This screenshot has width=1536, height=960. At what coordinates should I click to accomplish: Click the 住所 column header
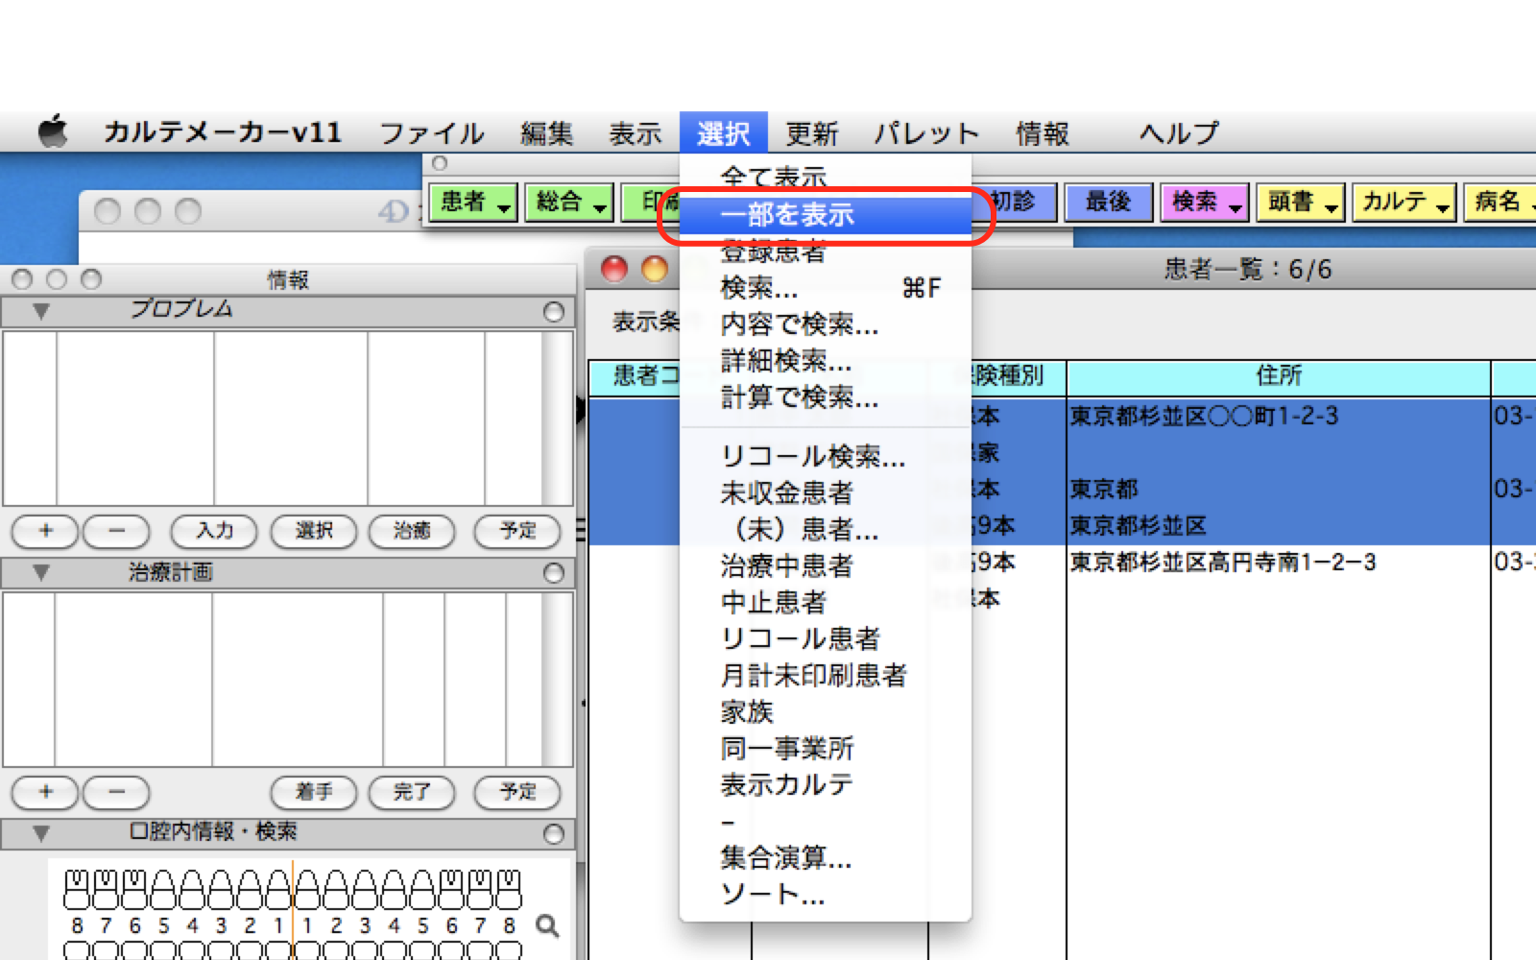pyautogui.click(x=1278, y=376)
